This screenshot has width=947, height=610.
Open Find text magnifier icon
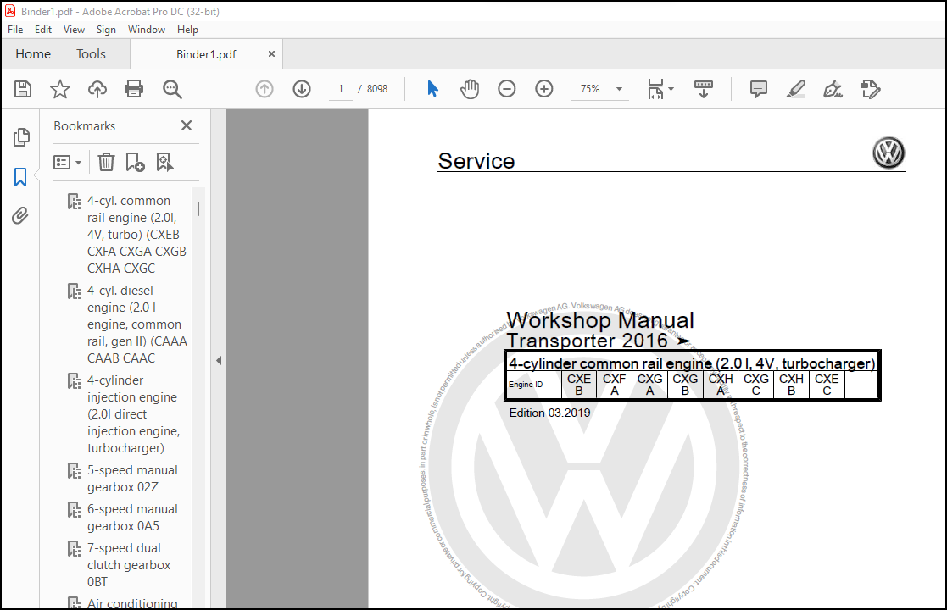pyautogui.click(x=172, y=89)
